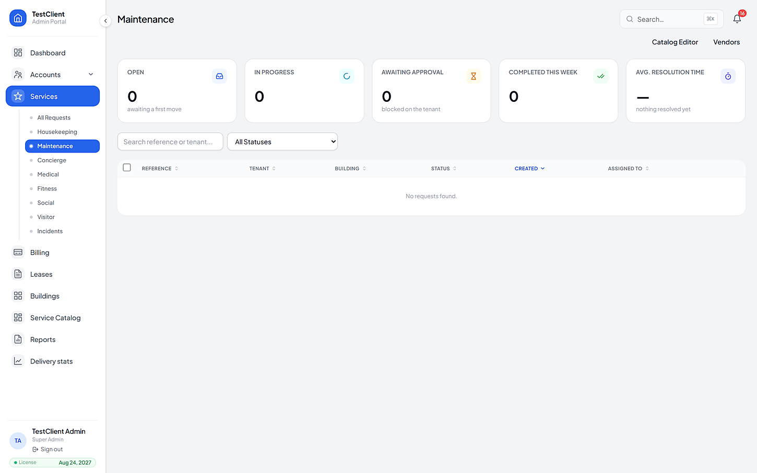
Task: Click the Service Catalog icon
Action: [18, 317]
